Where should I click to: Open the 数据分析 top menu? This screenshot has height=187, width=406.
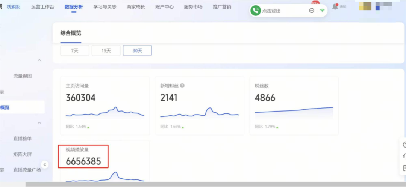pyautogui.click(x=74, y=7)
